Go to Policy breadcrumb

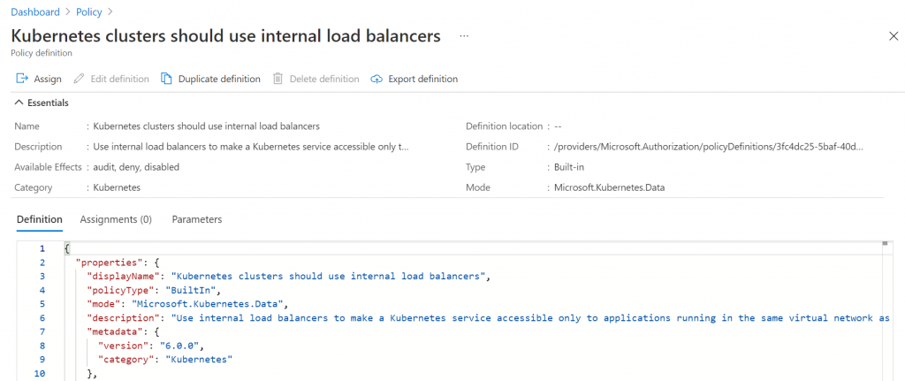tap(89, 11)
